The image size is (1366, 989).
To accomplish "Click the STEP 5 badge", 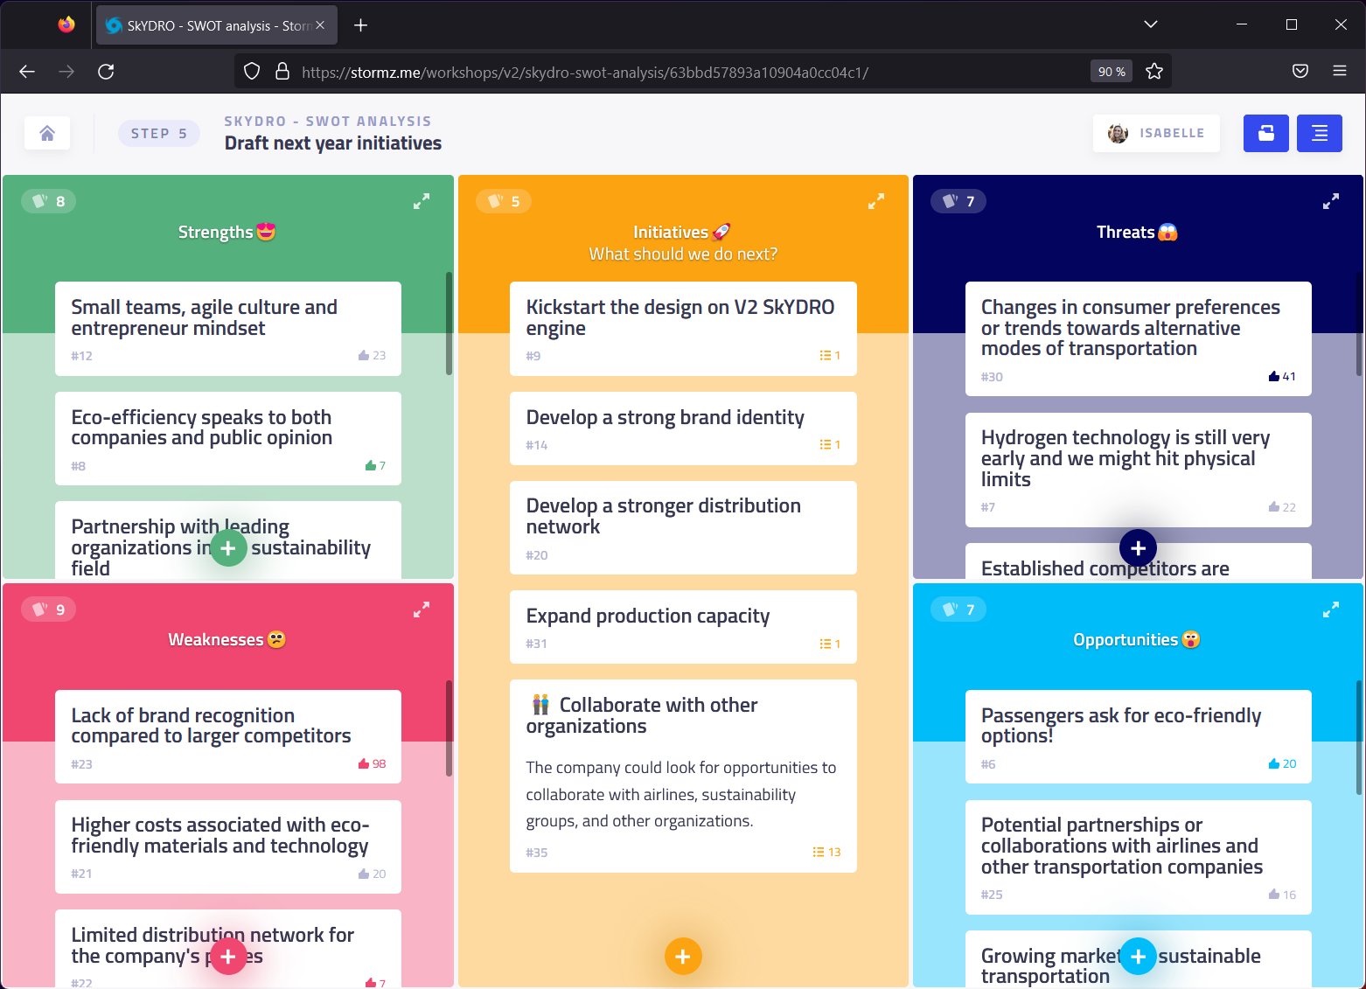I will tap(159, 133).
